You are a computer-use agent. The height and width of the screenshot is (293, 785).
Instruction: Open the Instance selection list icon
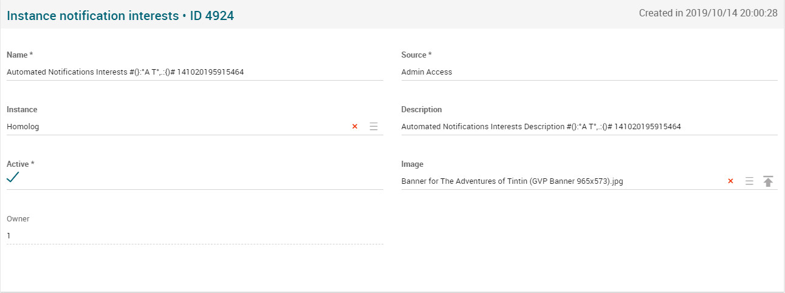(374, 127)
